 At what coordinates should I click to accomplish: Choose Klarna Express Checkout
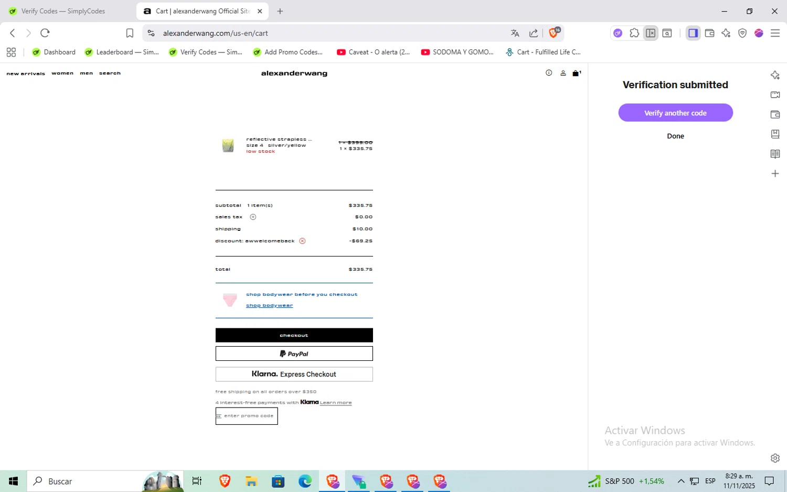pos(294,374)
